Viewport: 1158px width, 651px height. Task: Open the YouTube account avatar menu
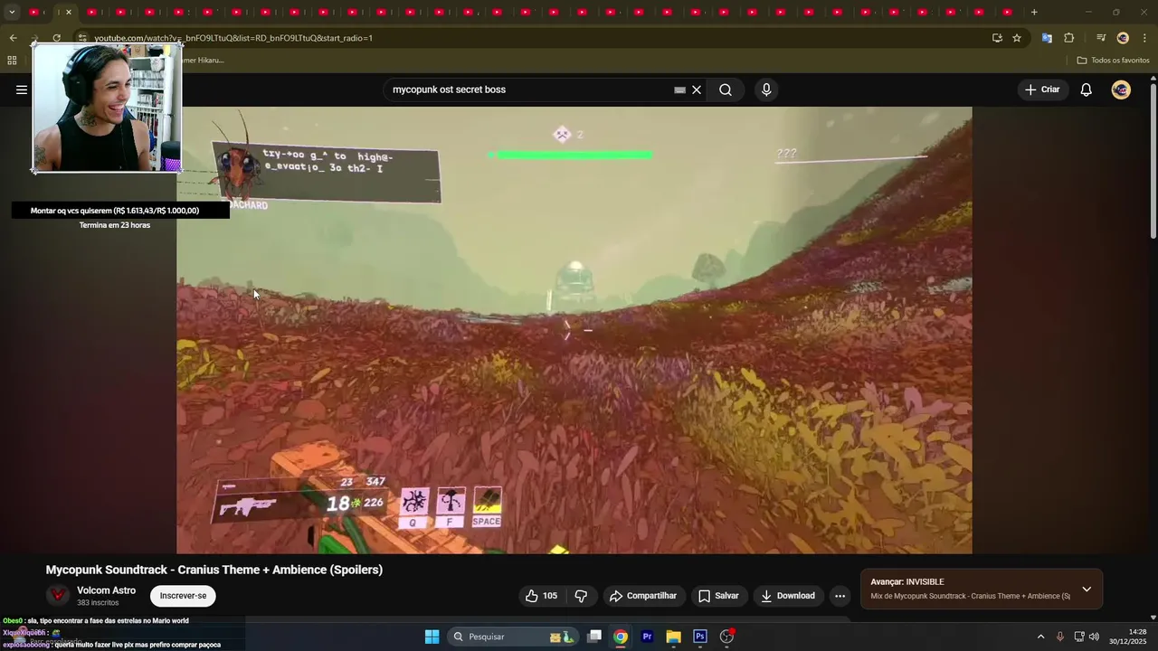pyautogui.click(x=1121, y=90)
